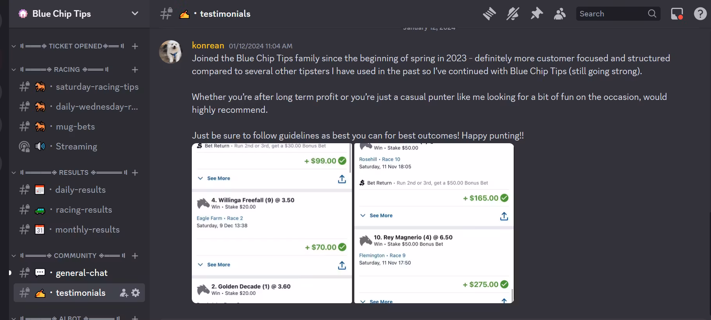The image size is (711, 320).
Task: Open the Help icon
Action: click(700, 14)
